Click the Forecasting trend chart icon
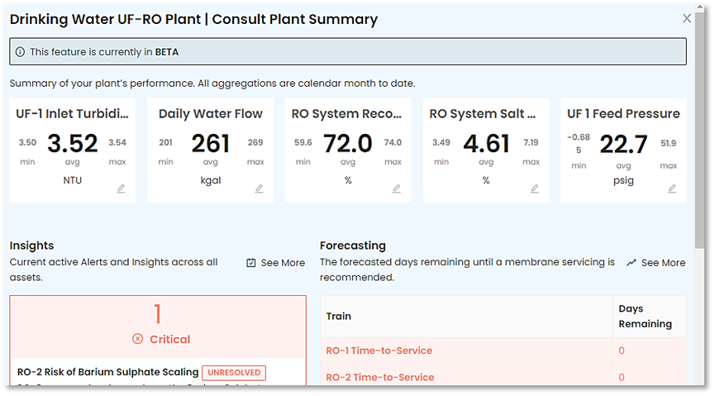This screenshot has height=396, width=715. (x=632, y=263)
